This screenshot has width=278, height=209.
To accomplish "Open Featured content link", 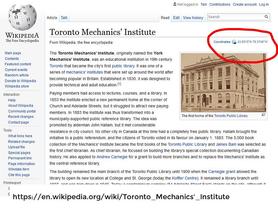I will click(x=18, y=64).
